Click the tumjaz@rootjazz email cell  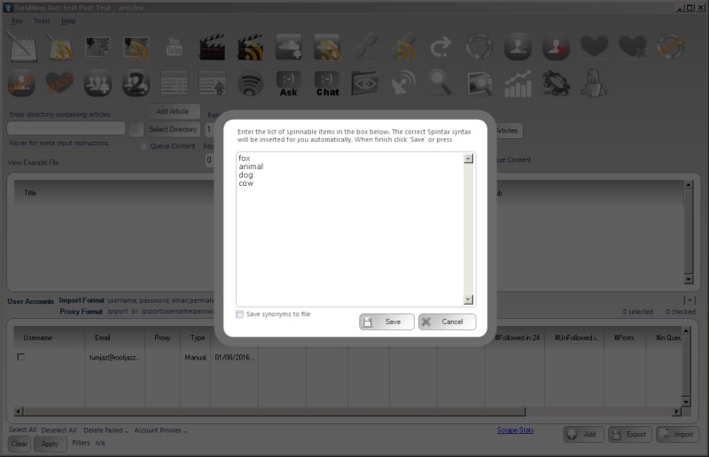coord(114,358)
